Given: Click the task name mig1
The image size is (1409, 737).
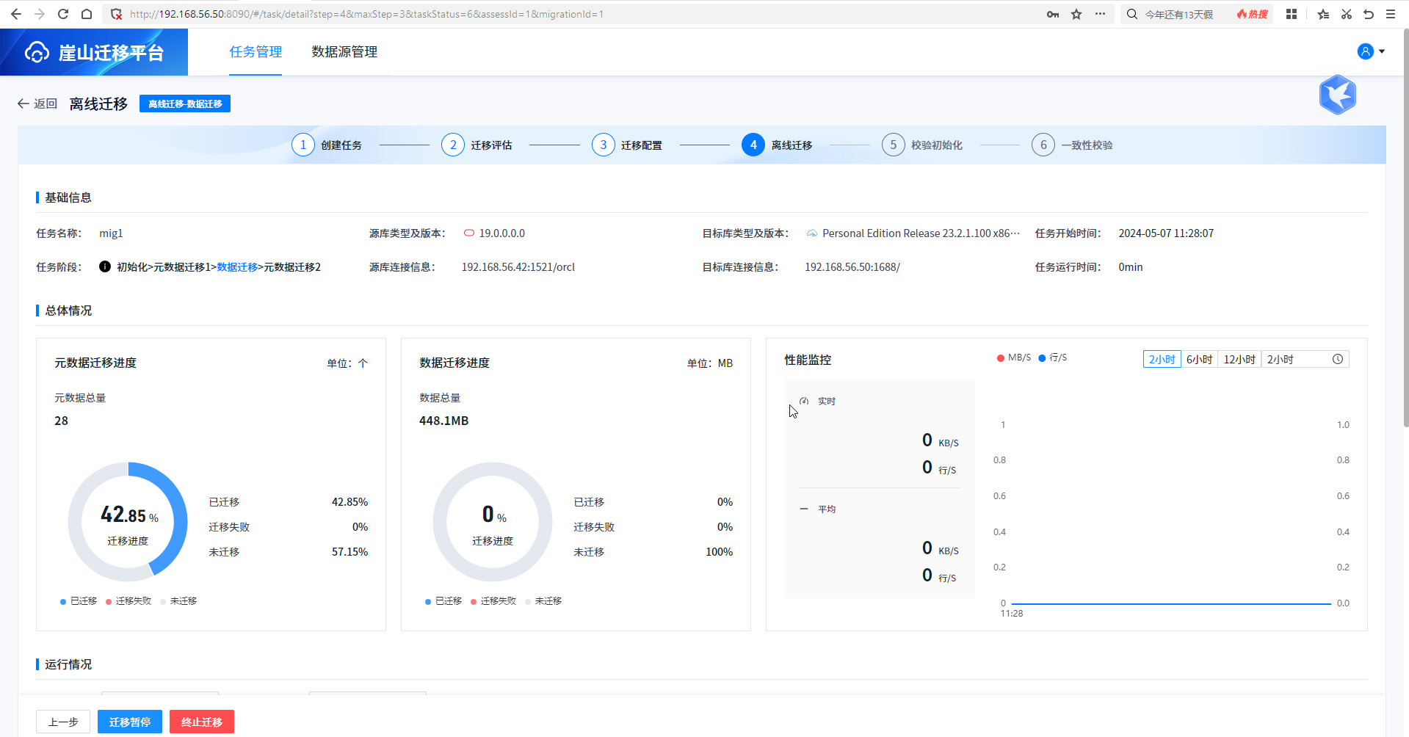Looking at the screenshot, I should click(x=111, y=233).
